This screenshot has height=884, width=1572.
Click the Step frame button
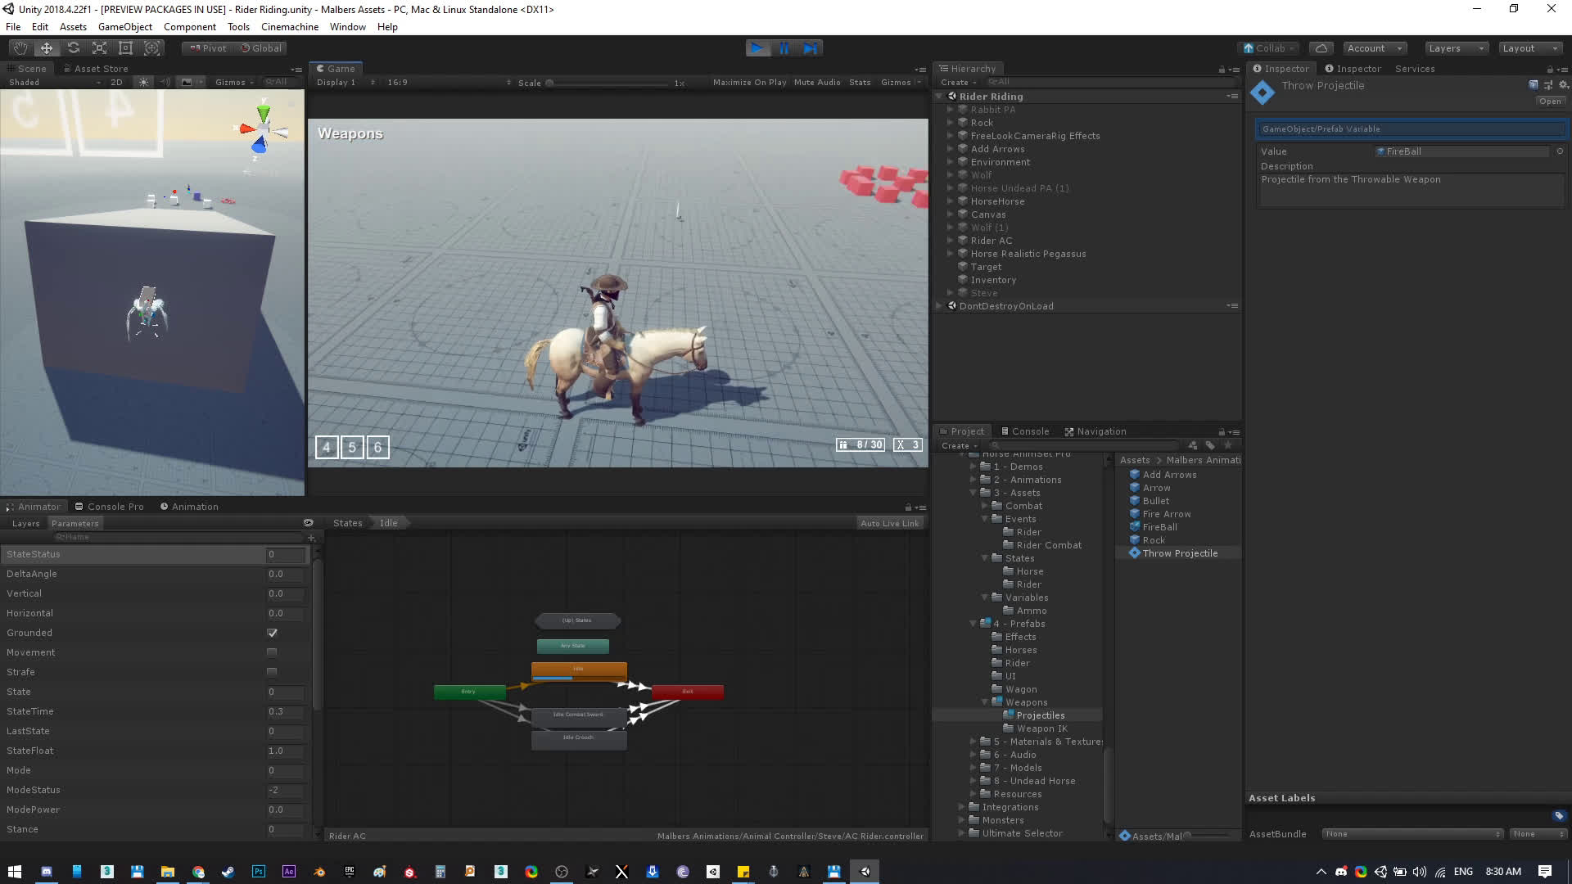pos(811,48)
